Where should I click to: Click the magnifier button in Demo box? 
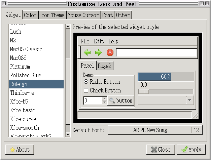121,101
